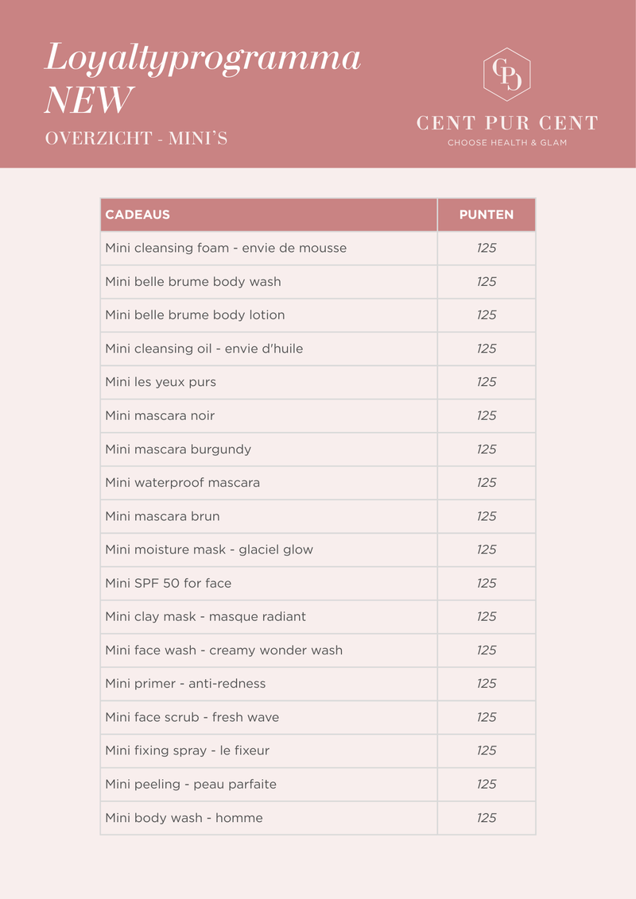Click the CENT PUR CENT brand name
636x899 pixels.
[x=507, y=123]
